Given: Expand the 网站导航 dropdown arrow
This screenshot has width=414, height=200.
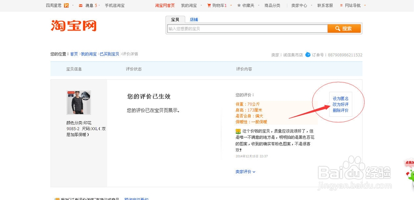Looking at the screenshot, I should coord(365,5).
